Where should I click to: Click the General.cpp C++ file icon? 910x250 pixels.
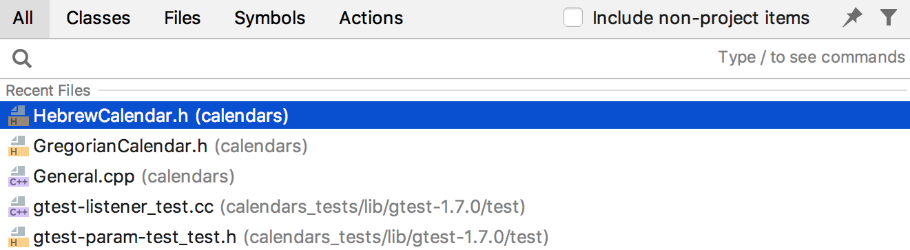tap(18, 176)
